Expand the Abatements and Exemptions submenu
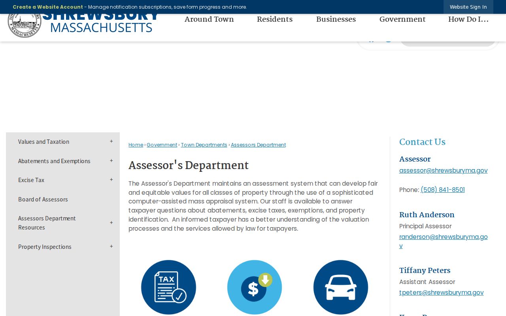 [x=111, y=161]
